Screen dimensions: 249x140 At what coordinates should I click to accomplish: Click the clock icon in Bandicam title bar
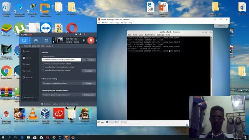coord(81,34)
